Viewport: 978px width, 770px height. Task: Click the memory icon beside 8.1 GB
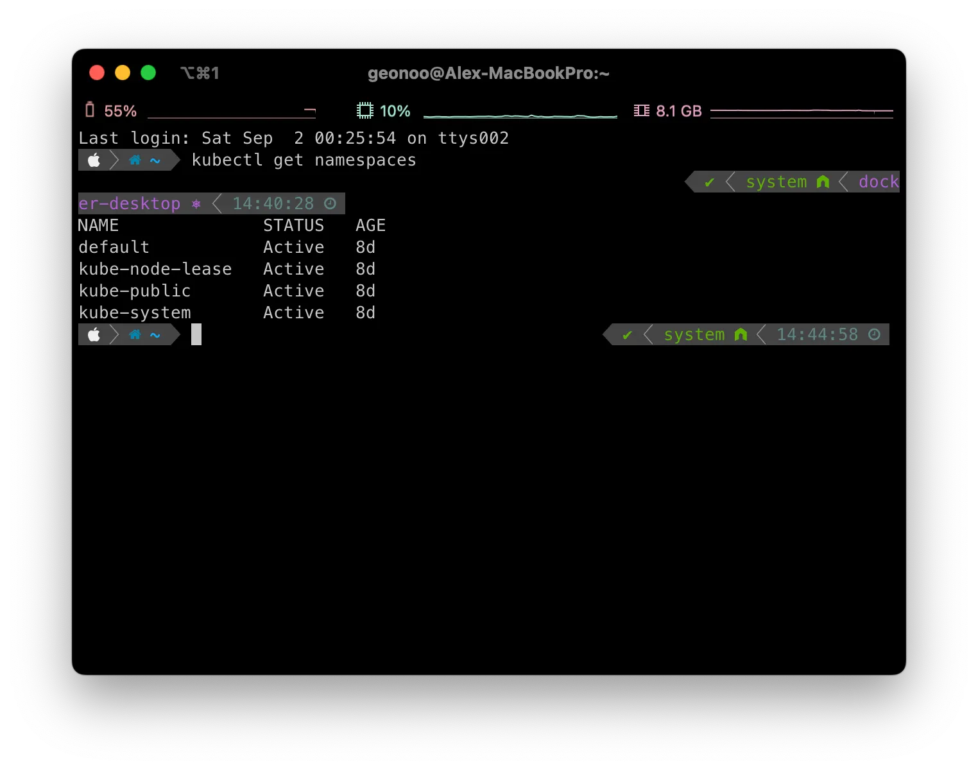coord(641,111)
